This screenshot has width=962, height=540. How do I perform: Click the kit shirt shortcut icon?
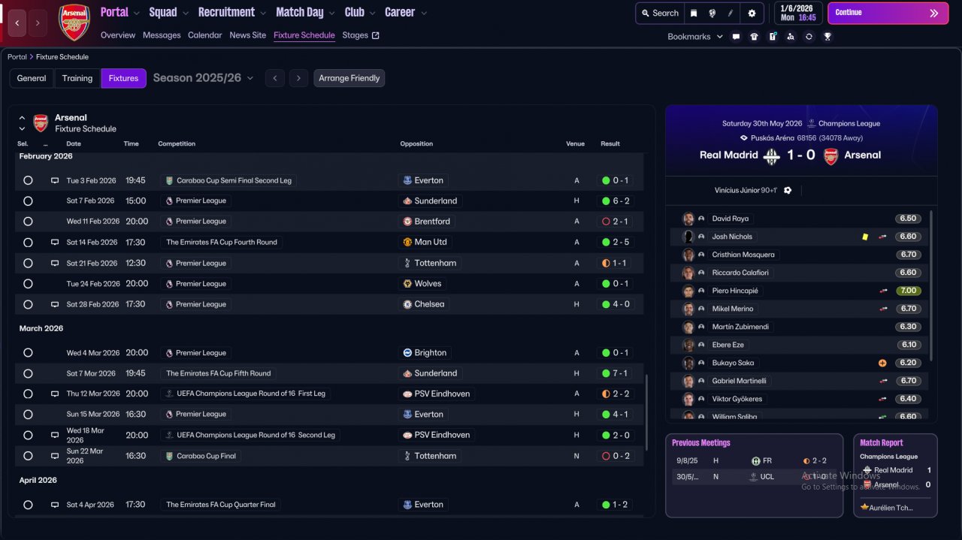coord(754,36)
